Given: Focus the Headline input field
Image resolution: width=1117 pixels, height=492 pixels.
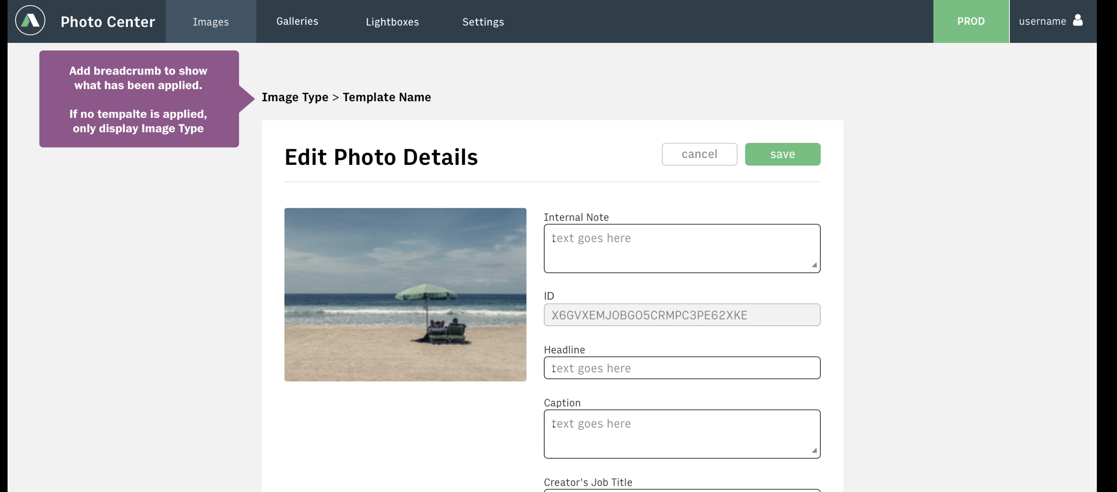Looking at the screenshot, I should pyautogui.click(x=682, y=368).
